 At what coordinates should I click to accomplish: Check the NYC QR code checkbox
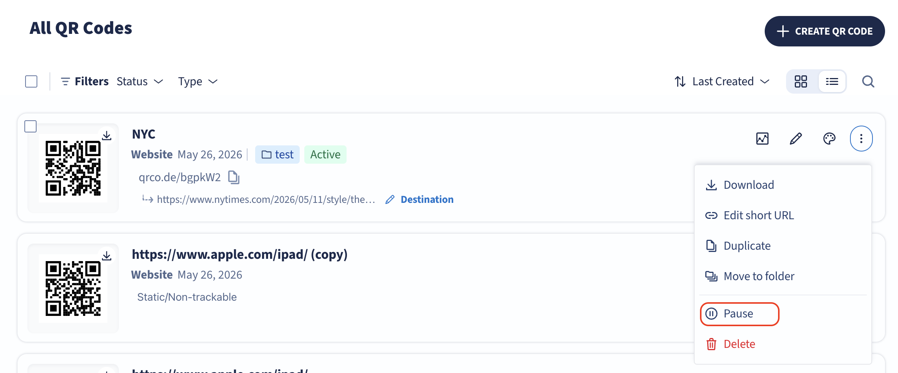pyautogui.click(x=30, y=126)
